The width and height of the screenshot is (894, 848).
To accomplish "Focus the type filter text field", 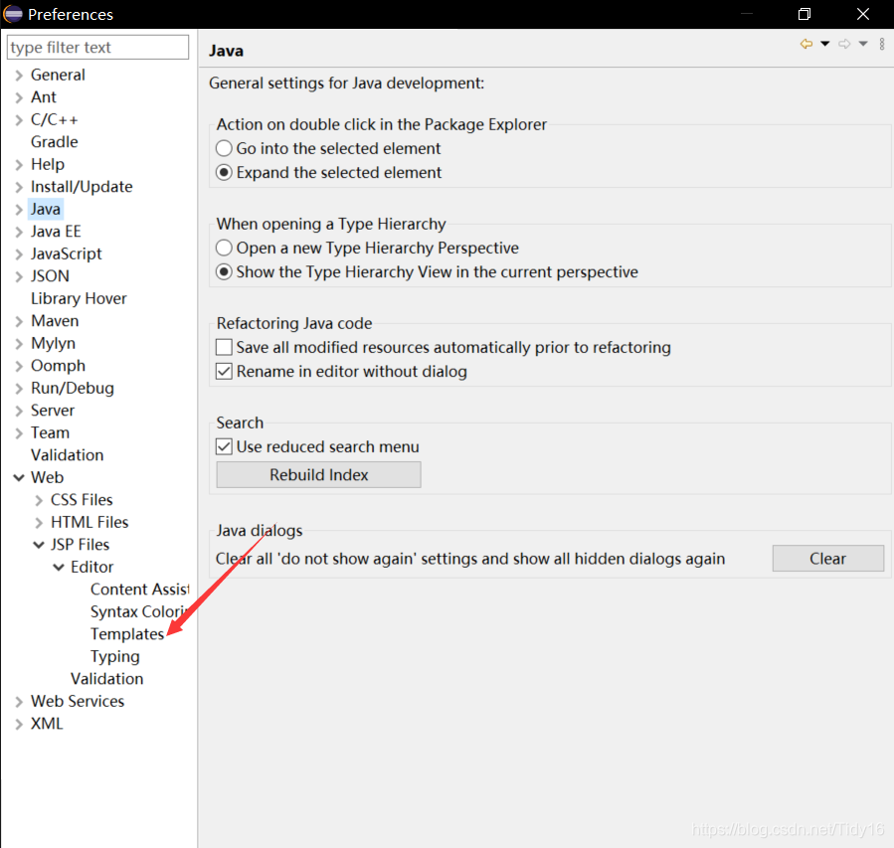I will [x=97, y=48].
